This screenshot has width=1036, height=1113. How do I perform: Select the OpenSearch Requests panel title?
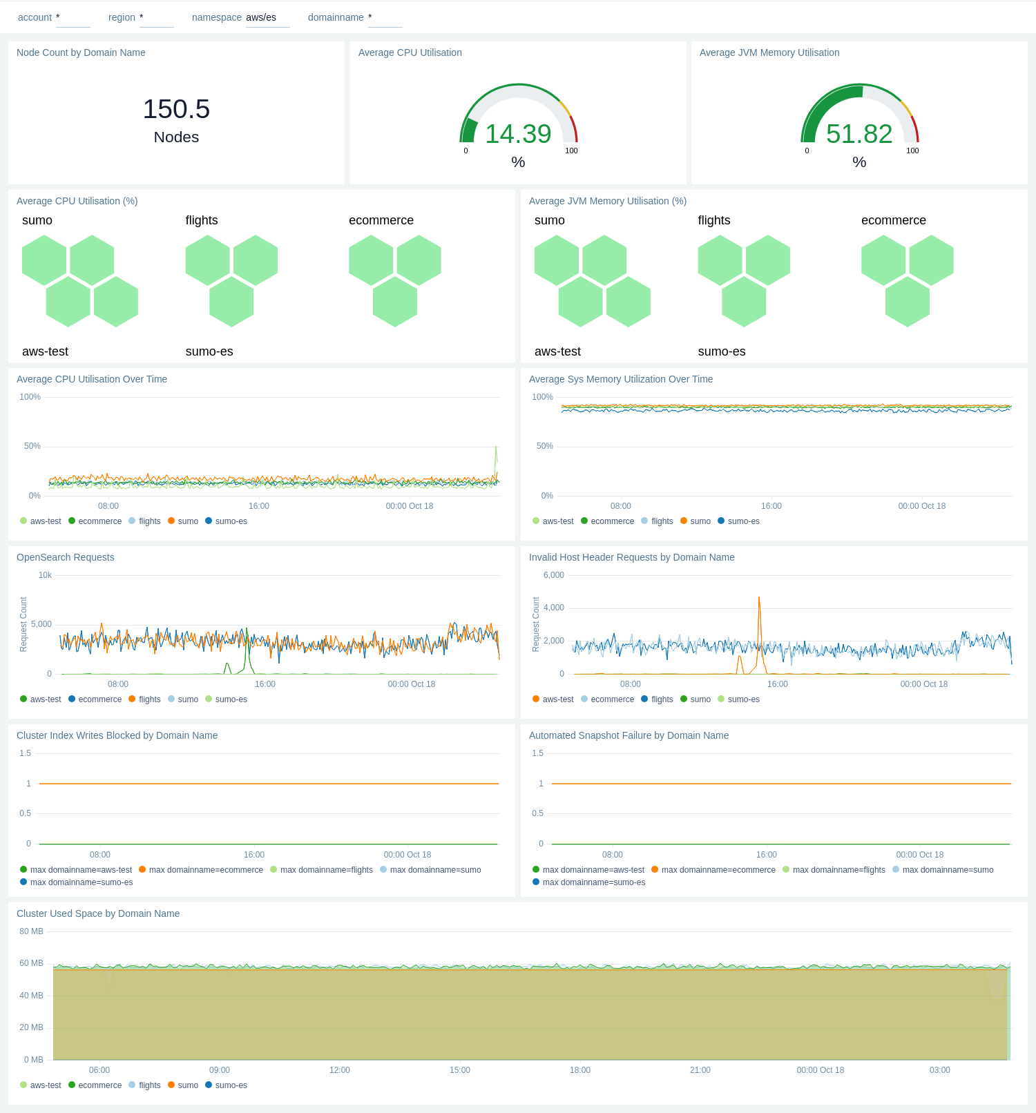(x=66, y=557)
